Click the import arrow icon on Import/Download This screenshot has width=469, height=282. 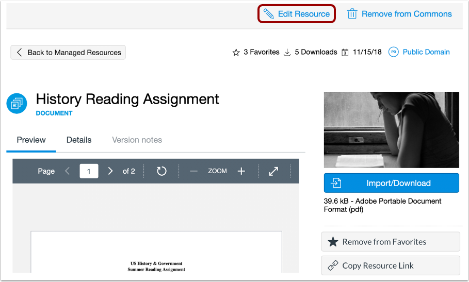[x=336, y=183]
